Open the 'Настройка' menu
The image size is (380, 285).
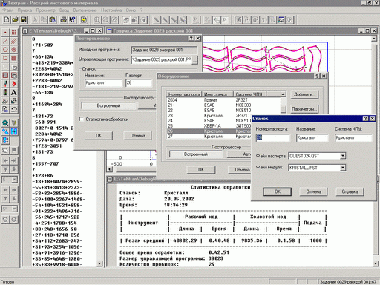(111, 10)
